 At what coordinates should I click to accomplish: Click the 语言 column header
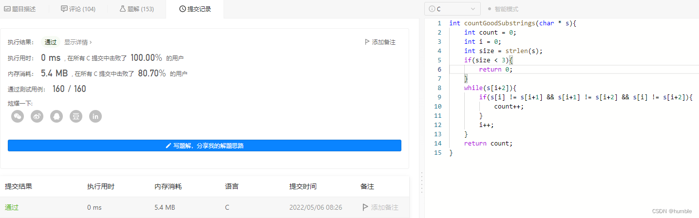232,186
